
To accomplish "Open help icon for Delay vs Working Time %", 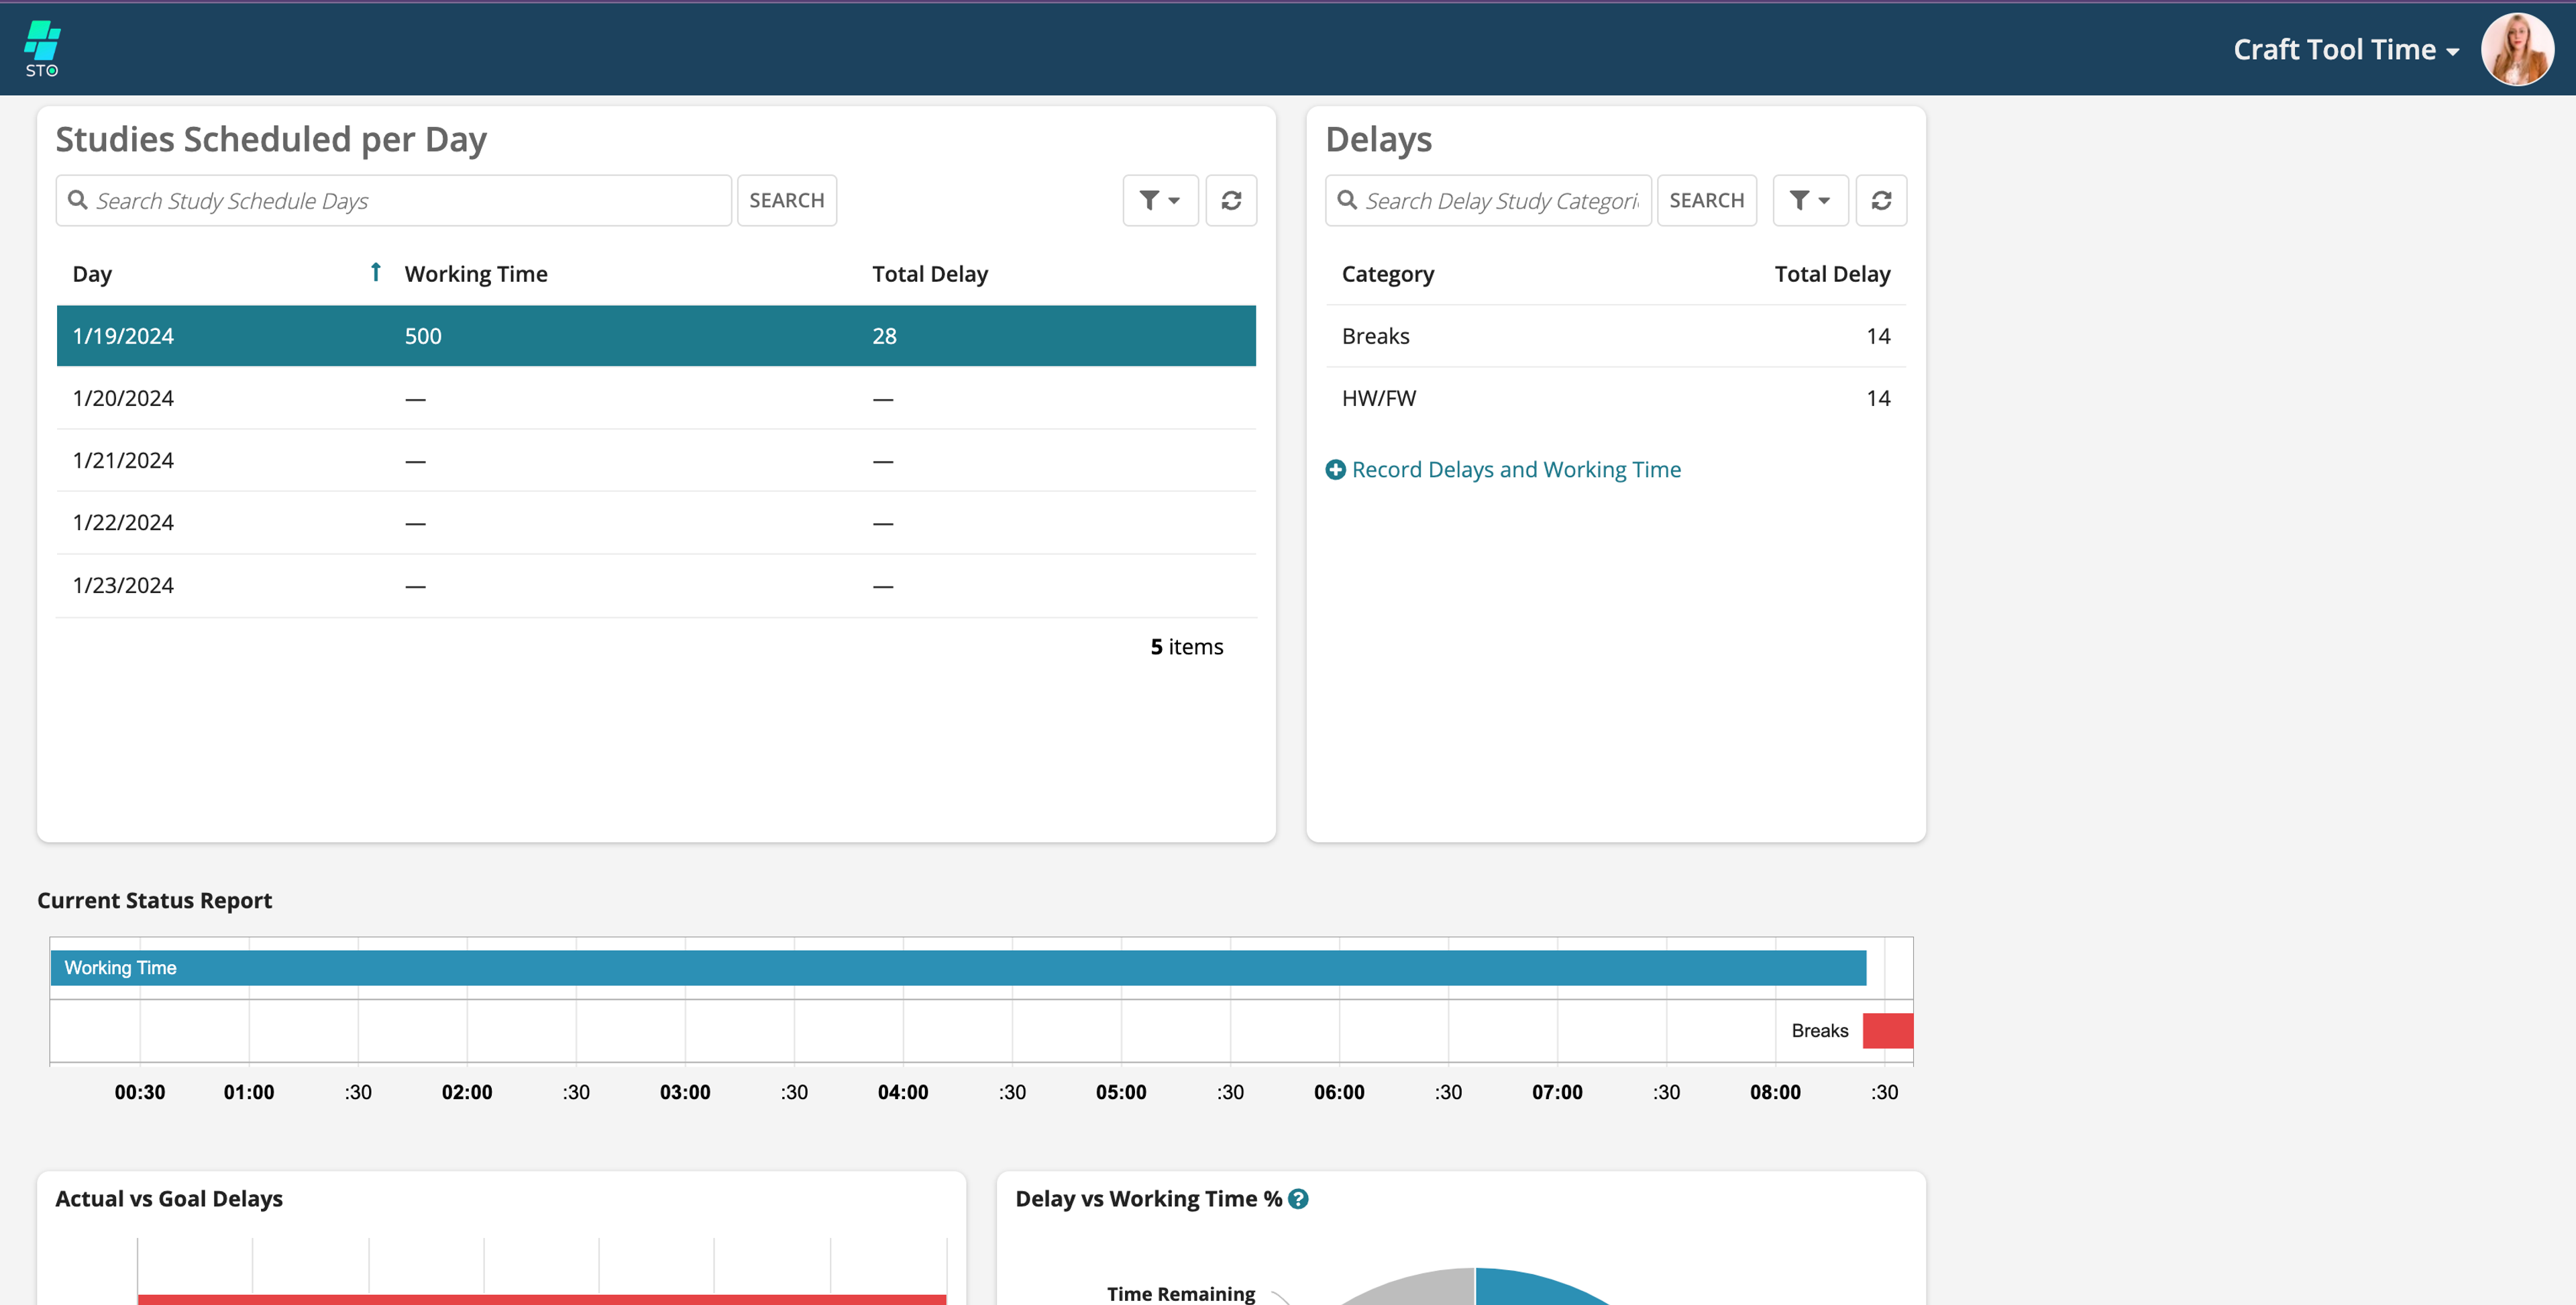I will coord(1298,1199).
